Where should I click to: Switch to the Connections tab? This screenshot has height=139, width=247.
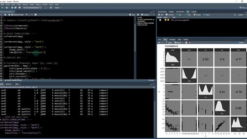(180, 12)
